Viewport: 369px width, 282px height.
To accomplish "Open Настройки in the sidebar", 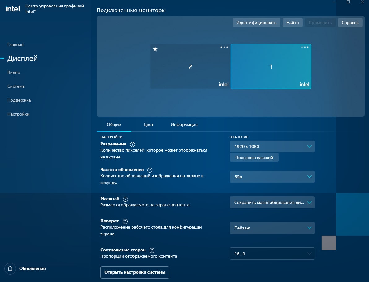I will (x=18, y=114).
